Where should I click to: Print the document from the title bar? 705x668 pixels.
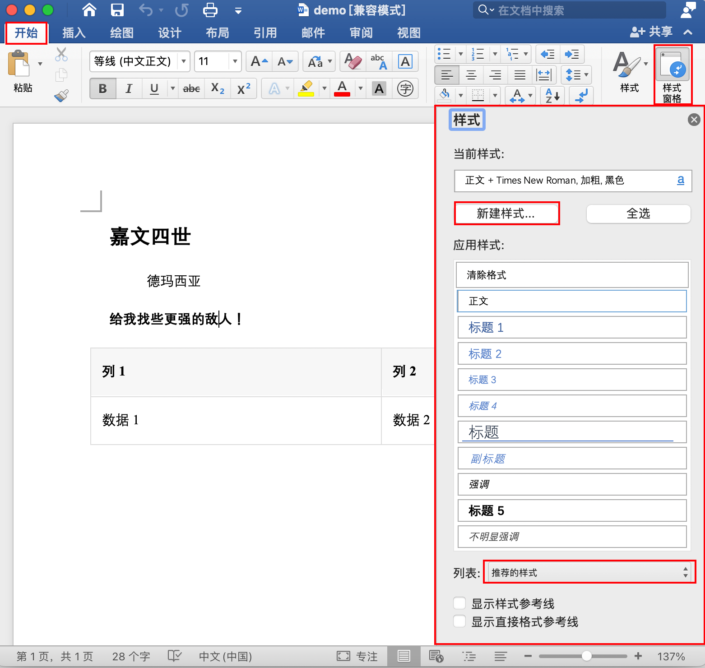[x=210, y=10]
